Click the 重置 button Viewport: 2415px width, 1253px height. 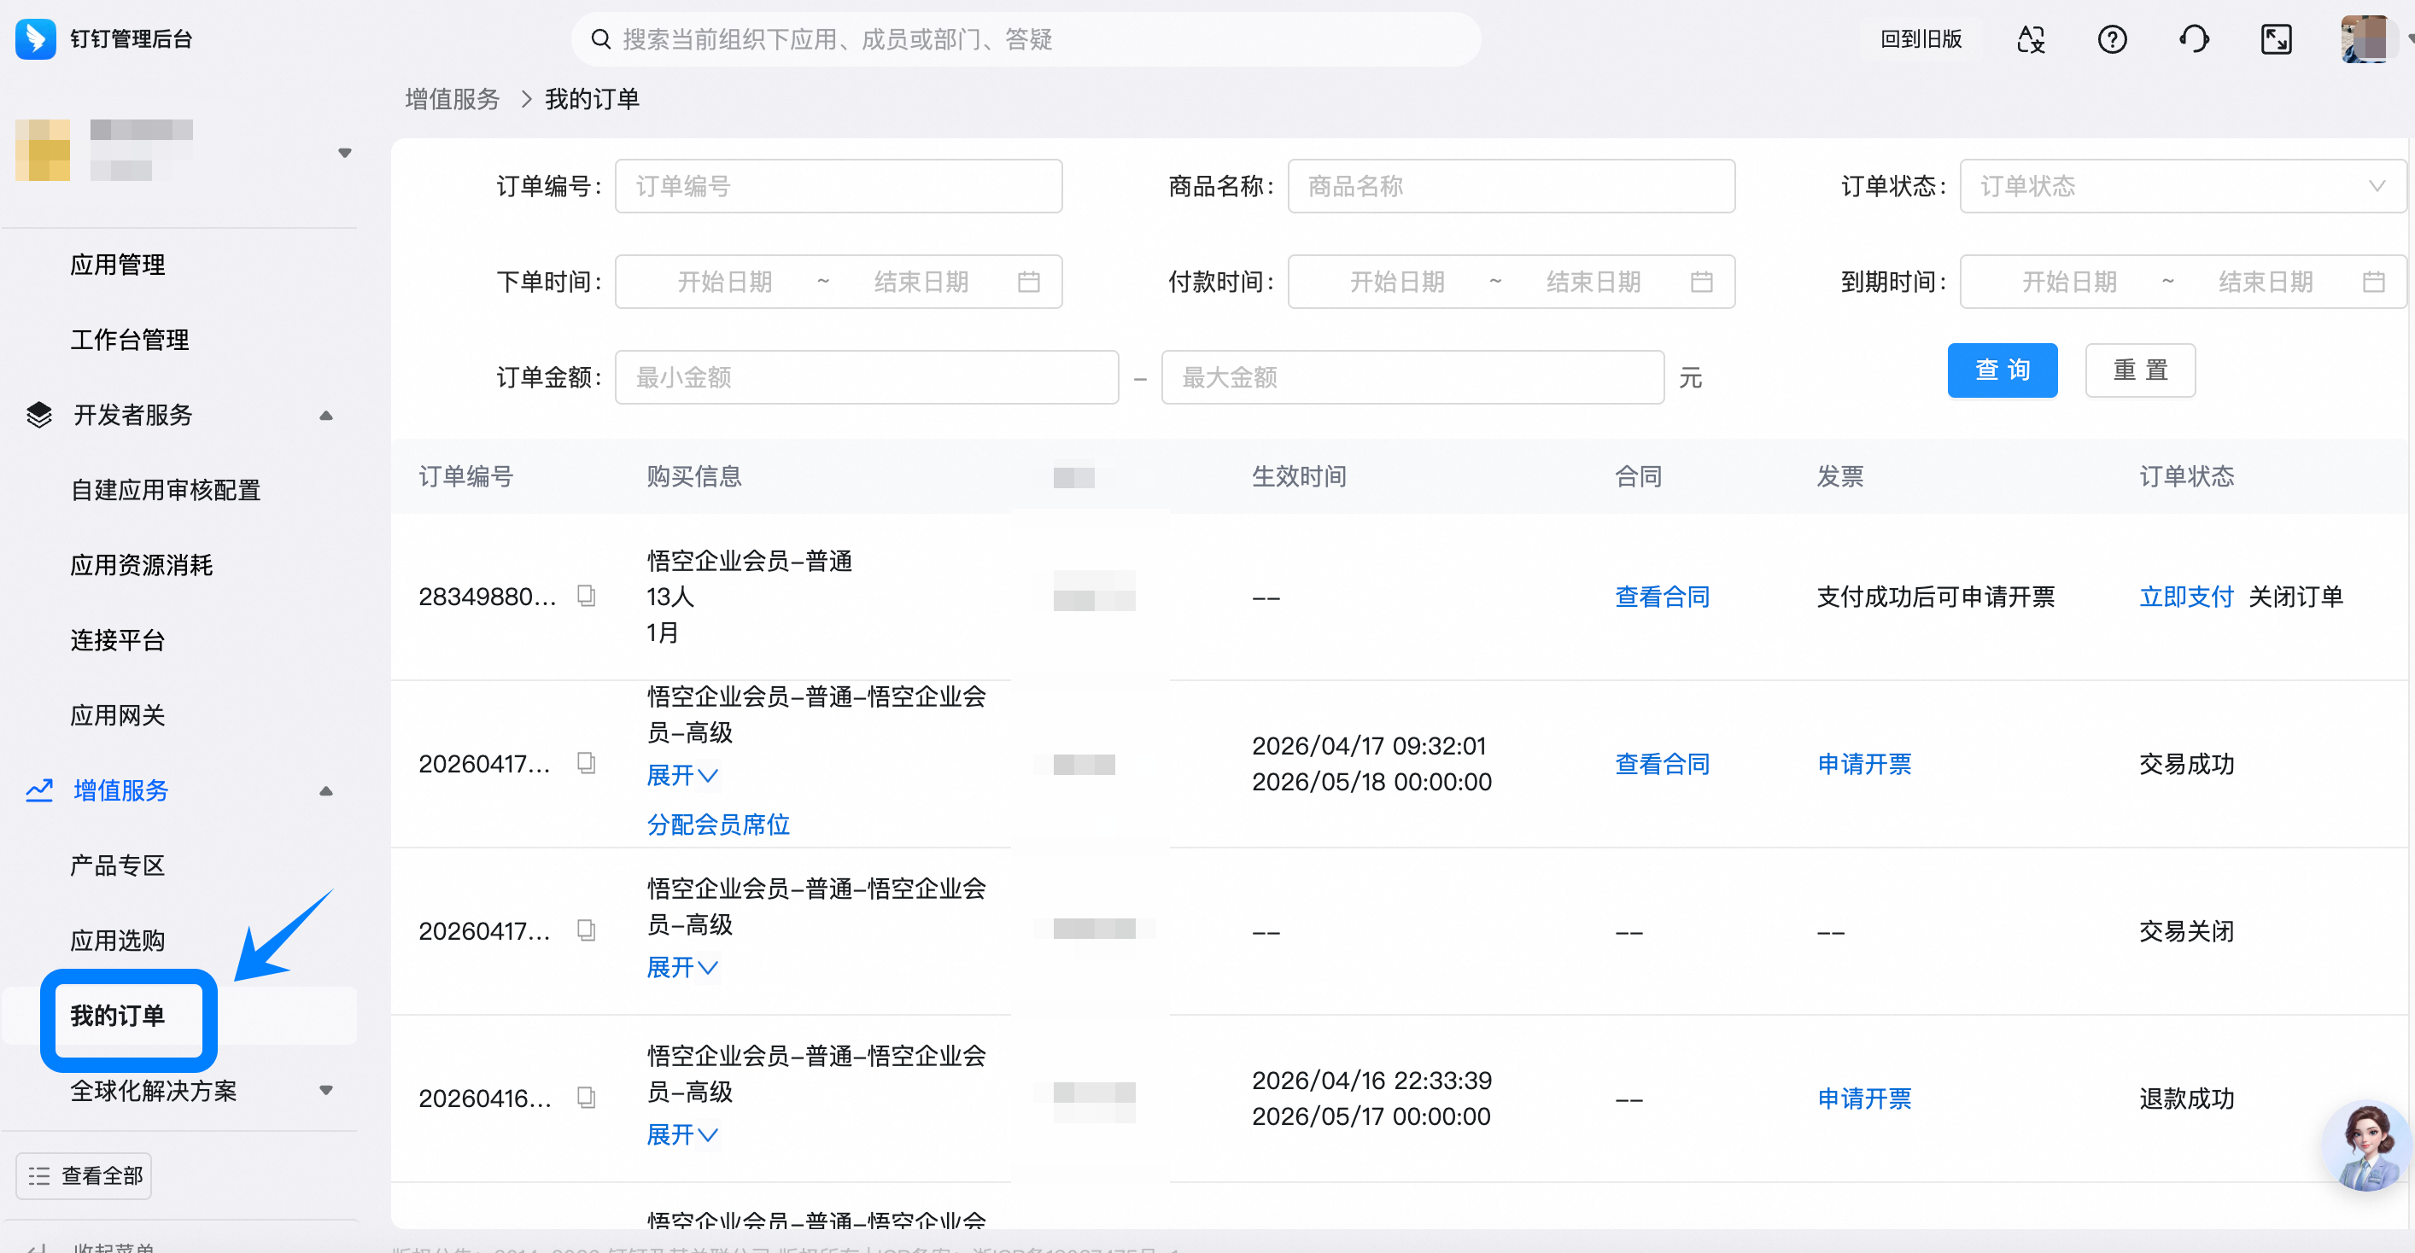(x=2140, y=370)
